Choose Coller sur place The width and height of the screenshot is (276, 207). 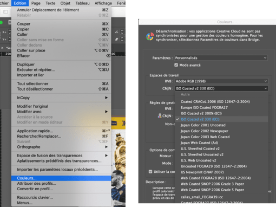coord(61,50)
